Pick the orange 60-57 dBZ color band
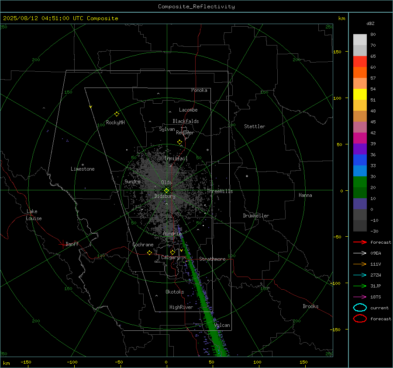The height and width of the screenshot is (368, 393). pyautogui.click(x=360, y=72)
